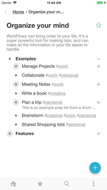Tap #personal tag on Shared Shopping lists

click(x=76, y=124)
